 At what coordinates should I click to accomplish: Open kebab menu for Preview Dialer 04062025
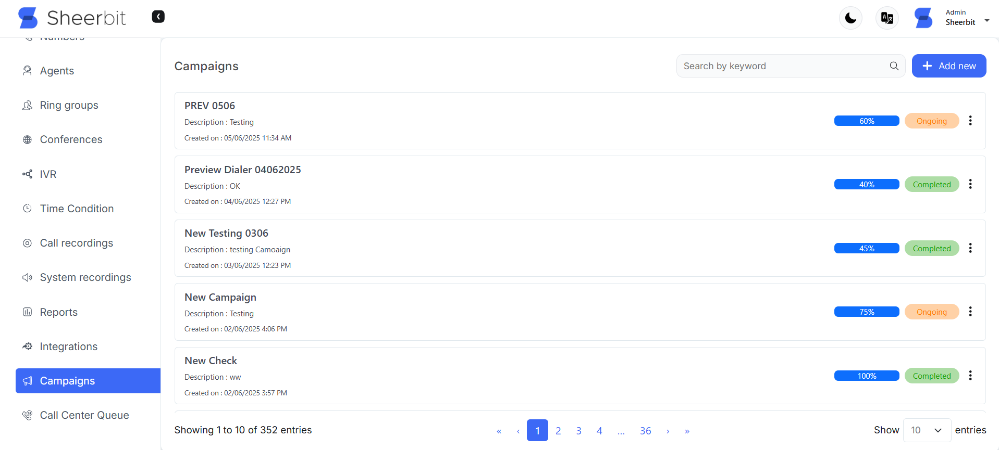970,184
